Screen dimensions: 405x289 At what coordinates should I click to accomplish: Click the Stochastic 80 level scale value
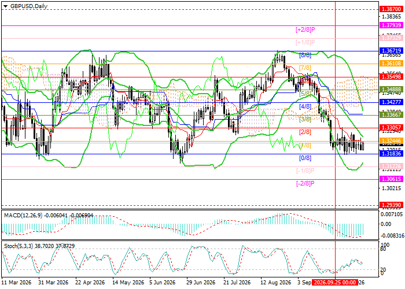[x=384, y=249]
